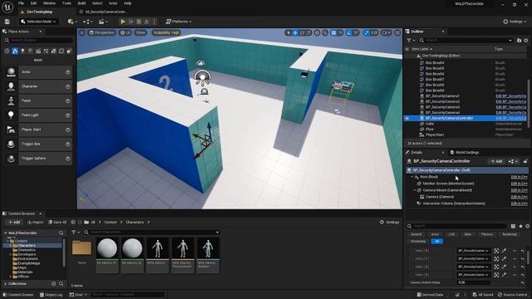This screenshot has height=299, width=532.
Task: Open the toolbar Settings menu
Action: [515, 22]
